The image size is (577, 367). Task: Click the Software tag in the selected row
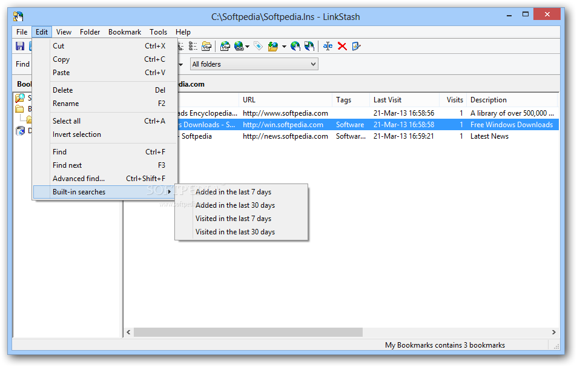pos(350,125)
